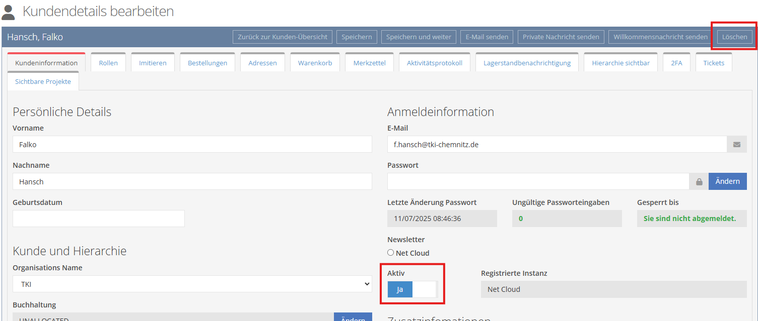Click into the Vorname input field
Screen dimensions: 758x321
pyautogui.click(x=192, y=145)
